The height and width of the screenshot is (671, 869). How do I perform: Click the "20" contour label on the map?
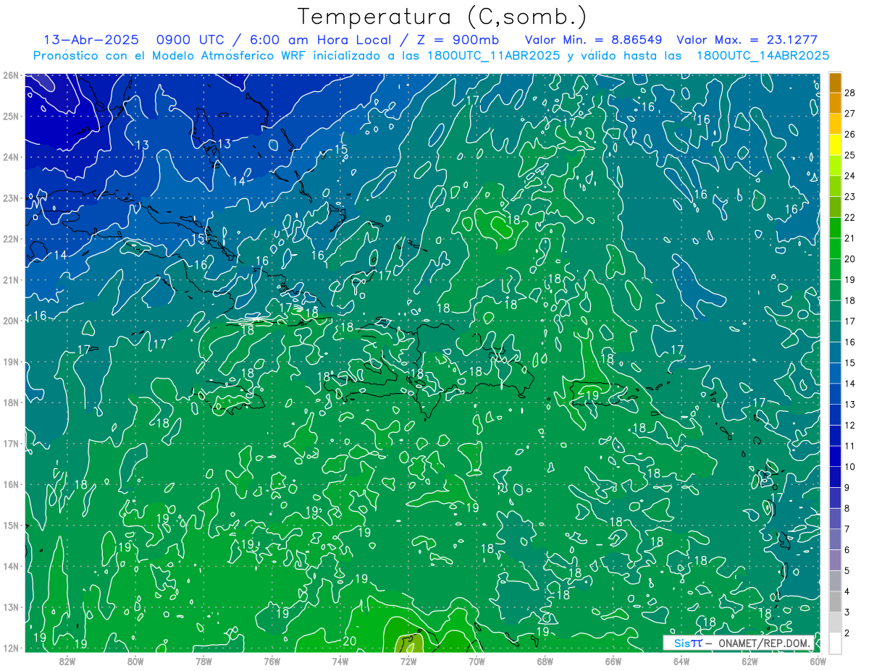[349, 641]
